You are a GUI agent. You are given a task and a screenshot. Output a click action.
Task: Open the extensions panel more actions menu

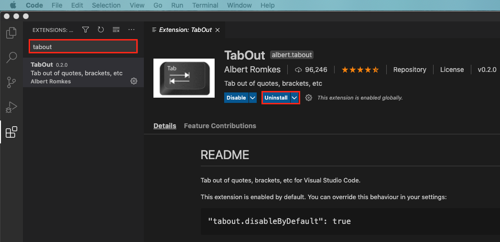coord(131,30)
